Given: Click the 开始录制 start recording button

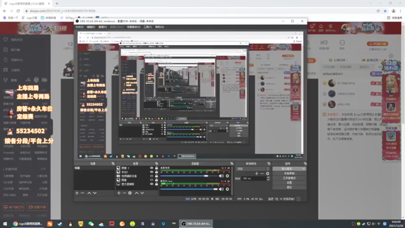Looking at the screenshot, I should coord(289,173).
